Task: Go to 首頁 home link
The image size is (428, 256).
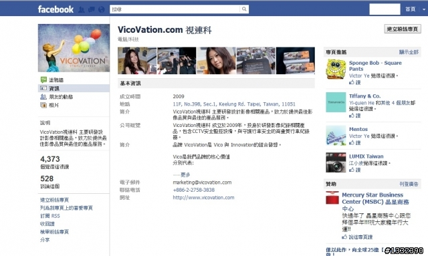Action: [410, 9]
